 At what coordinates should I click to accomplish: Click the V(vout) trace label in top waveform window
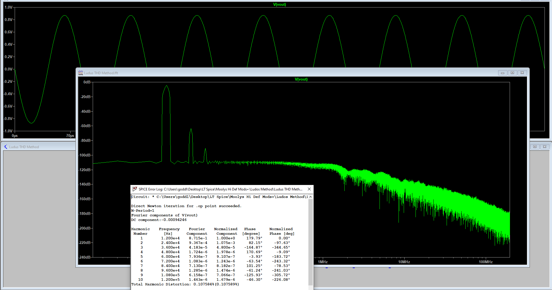coord(280,4)
